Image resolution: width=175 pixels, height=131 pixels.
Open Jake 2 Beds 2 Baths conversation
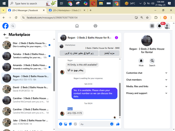pyautogui.click(x=26, y=122)
